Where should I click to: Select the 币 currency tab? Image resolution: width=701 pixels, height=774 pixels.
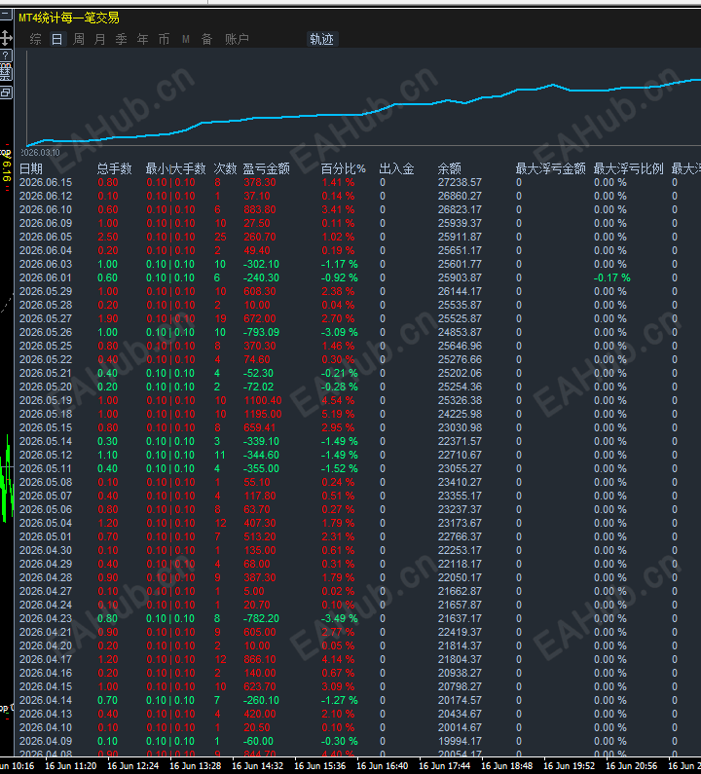coord(164,39)
